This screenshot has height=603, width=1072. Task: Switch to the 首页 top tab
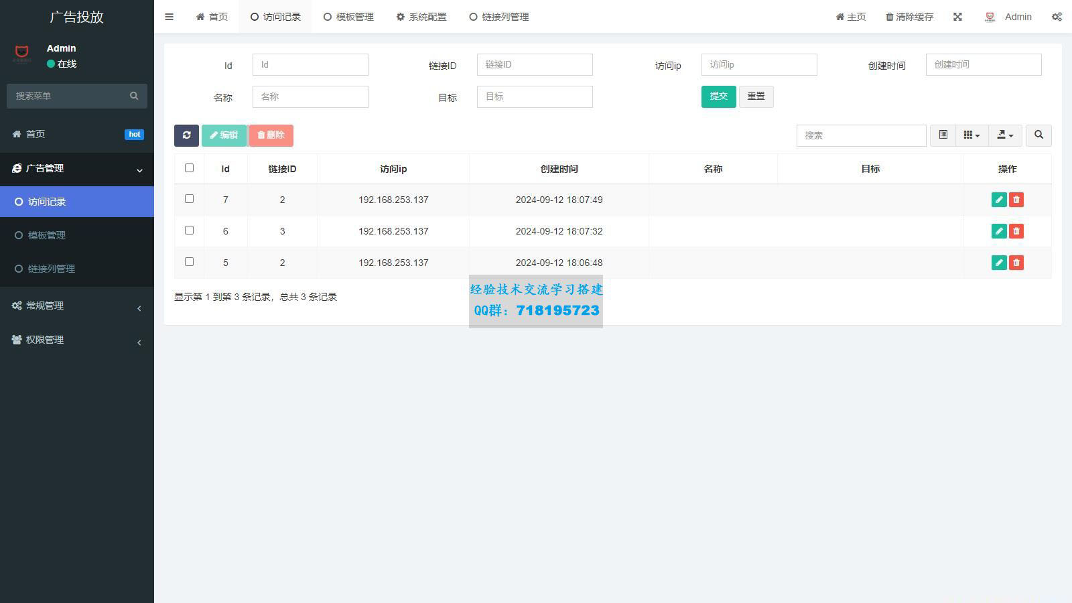click(212, 17)
